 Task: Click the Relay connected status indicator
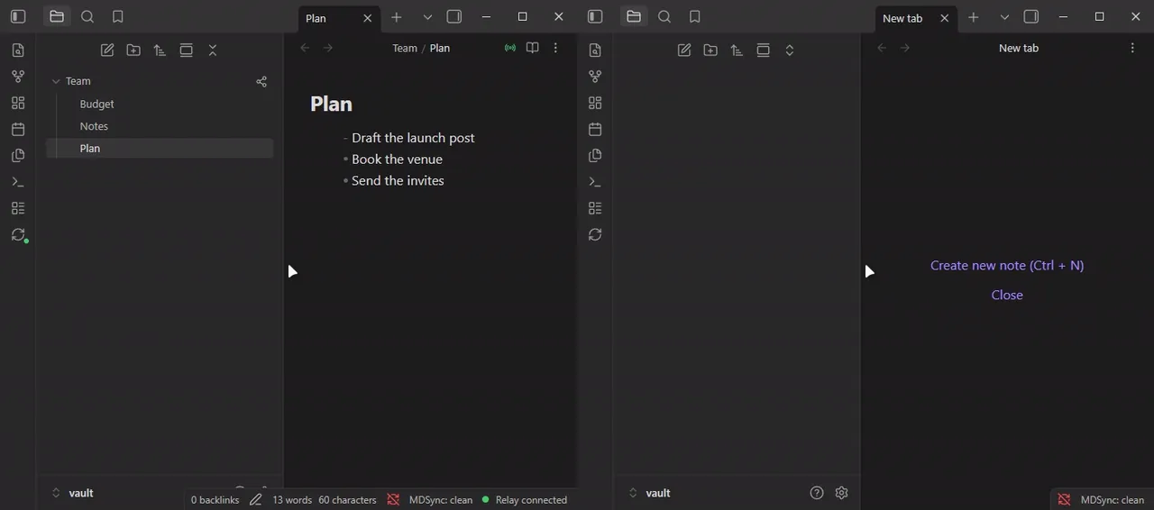click(x=524, y=500)
